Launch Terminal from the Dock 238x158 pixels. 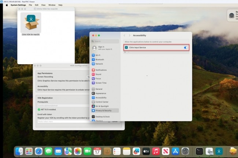pos(199,151)
